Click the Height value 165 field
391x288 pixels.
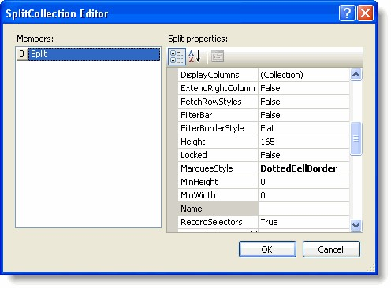pos(303,142)
